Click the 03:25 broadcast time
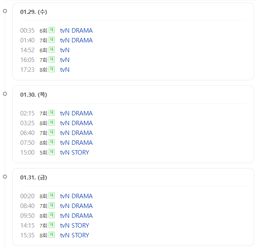The height and width of the screenshot is (248, 257). point(27,123)
